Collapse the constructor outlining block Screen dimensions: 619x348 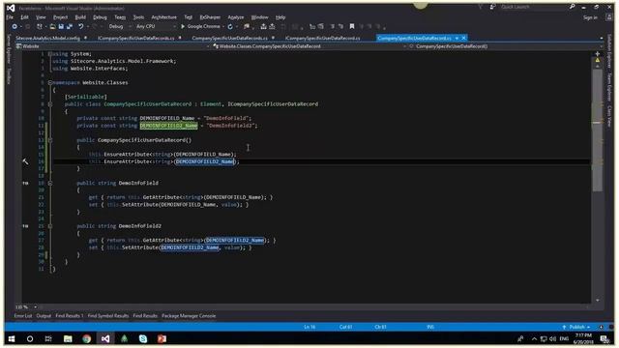tap(50, 140)
